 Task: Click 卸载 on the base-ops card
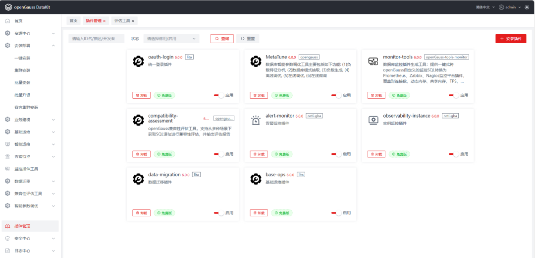click(x=259, y=213)
